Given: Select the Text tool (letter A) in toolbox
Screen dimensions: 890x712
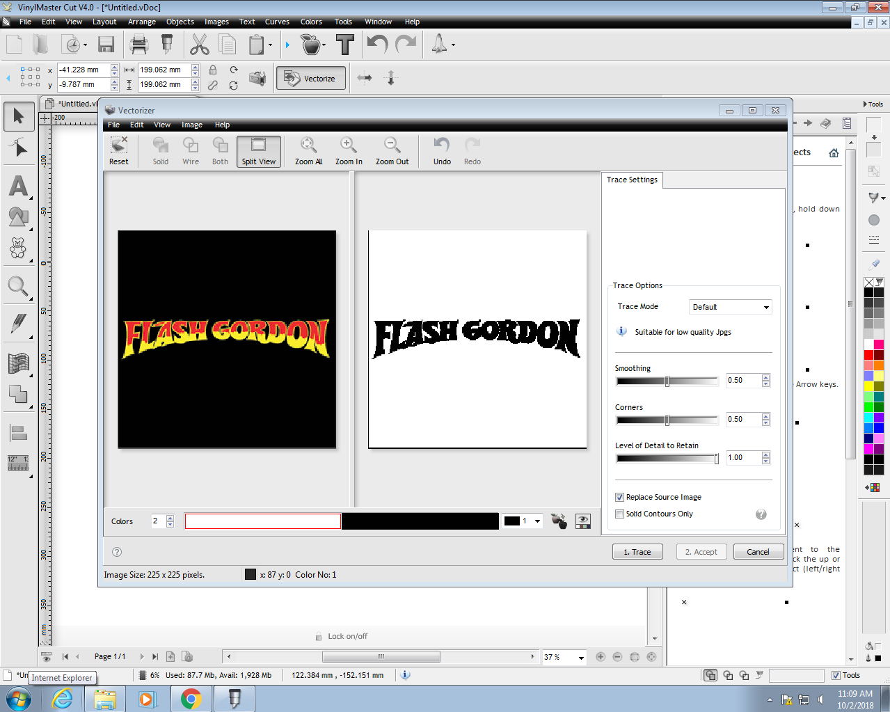Looking at the screenshot, I should [19, 186].
